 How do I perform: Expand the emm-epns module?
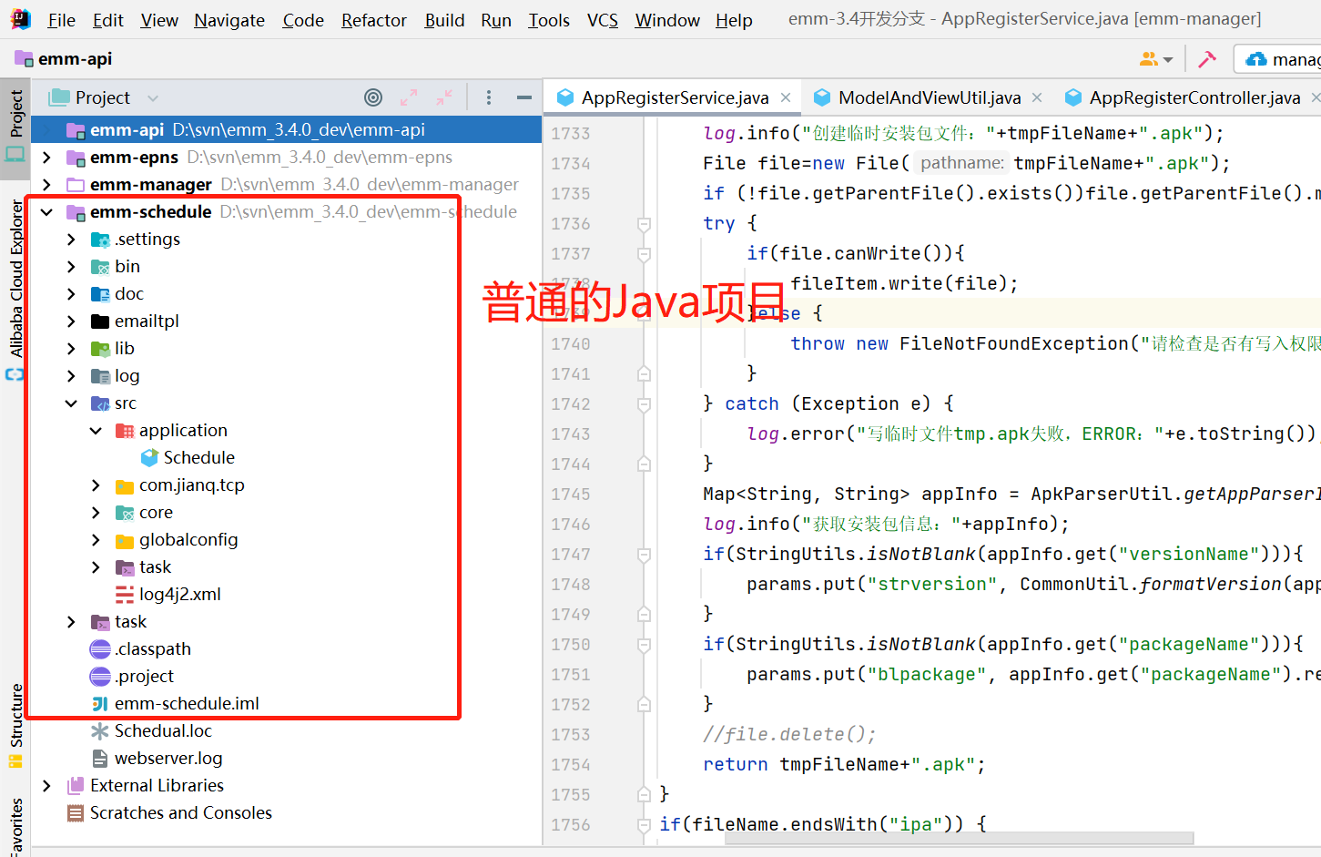point(46,158)
